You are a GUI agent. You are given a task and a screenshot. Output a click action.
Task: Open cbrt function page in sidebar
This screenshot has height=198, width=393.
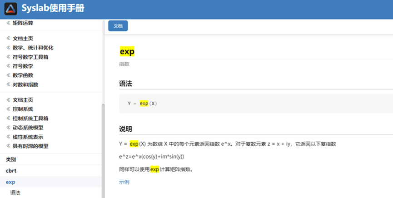11,171
